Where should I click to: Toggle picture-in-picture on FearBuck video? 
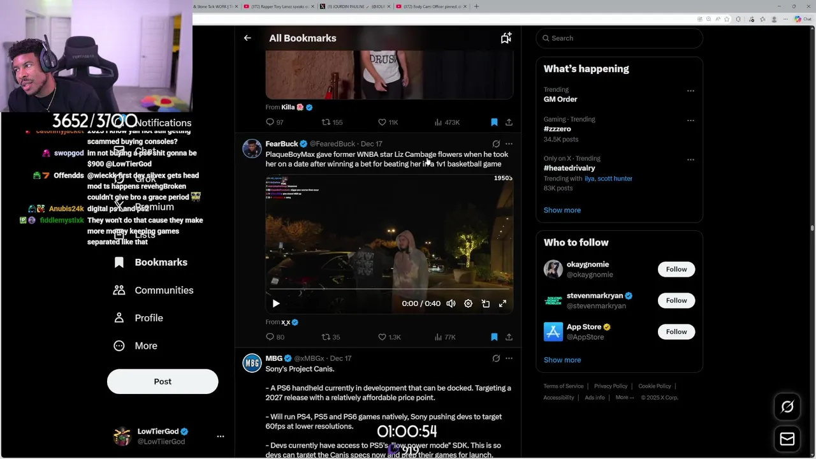485,303
